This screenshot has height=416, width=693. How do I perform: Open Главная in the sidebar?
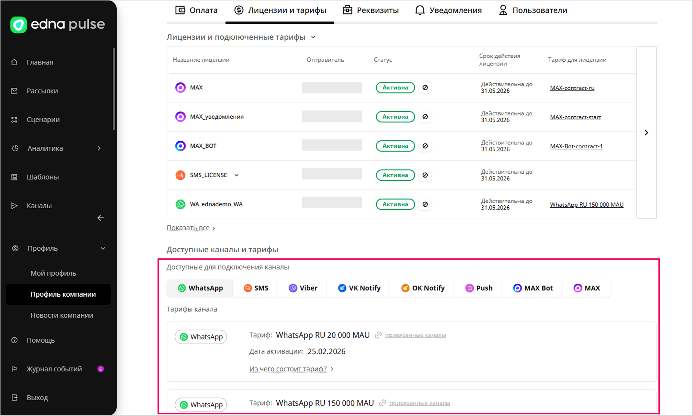coord(40,62)
